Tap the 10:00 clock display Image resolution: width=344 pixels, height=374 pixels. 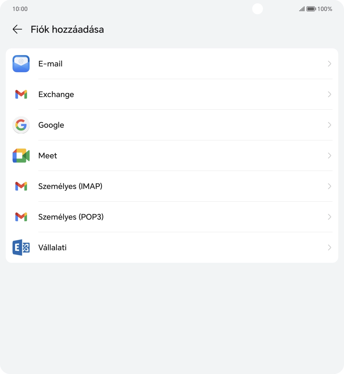click(20, 9)
